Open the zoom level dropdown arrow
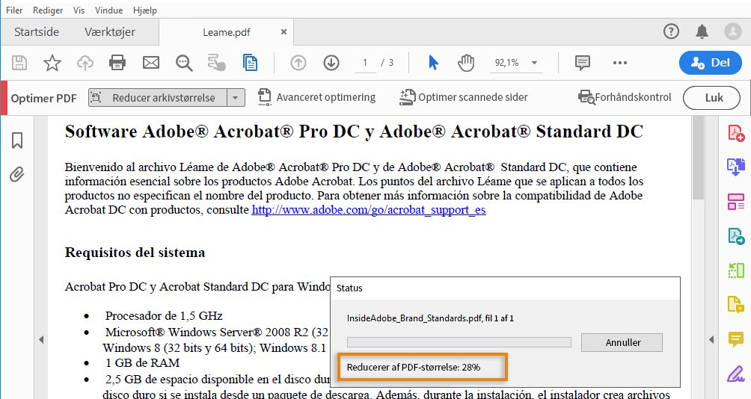This screenshot has width=751, height=399. click(x=535, y=63)
